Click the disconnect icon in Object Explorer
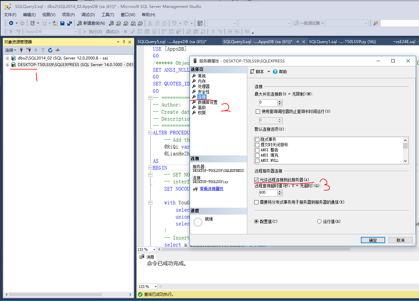Image resolution: width=419 pixels, height=301 pixels. (x=29, y=50)
